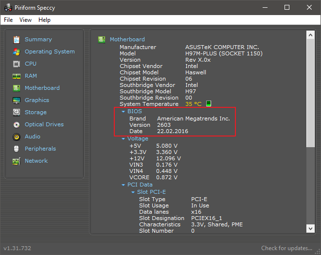View Network information
This screenshot has width=321, height=255.
[x=36, y=161]
